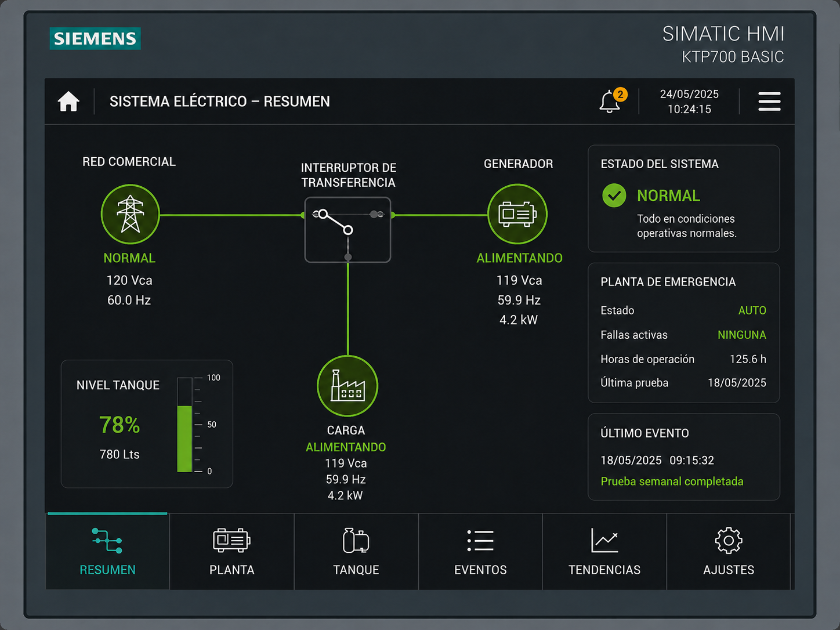The height and width of the screenshot is (630, 840).
Task: Click the Red Comercial NORMAL status
Action: (129, 258)
